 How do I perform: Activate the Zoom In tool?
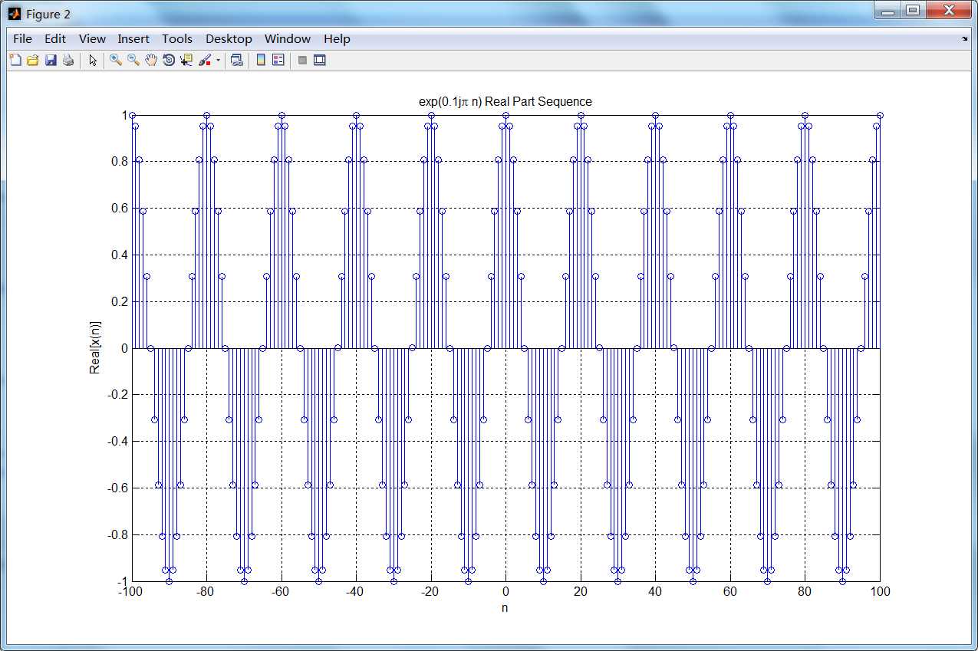click(116, 60)
